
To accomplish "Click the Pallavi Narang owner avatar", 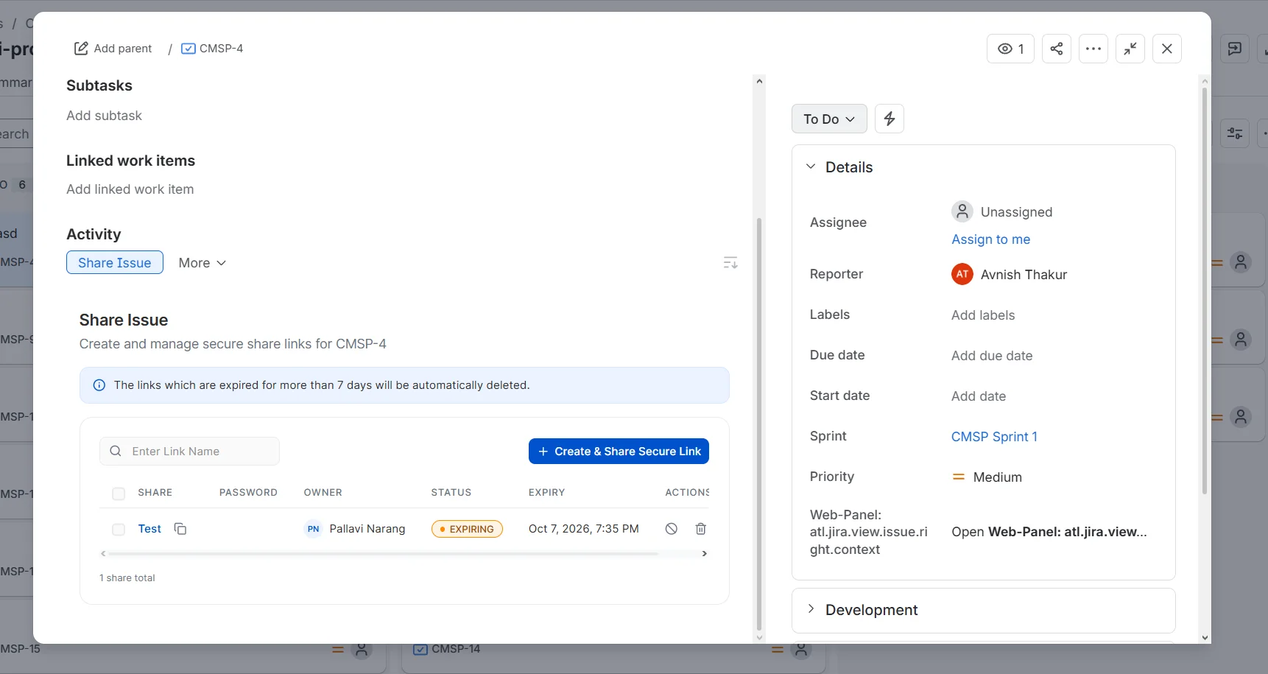I will pyautogui.click(x=314, y=529).
